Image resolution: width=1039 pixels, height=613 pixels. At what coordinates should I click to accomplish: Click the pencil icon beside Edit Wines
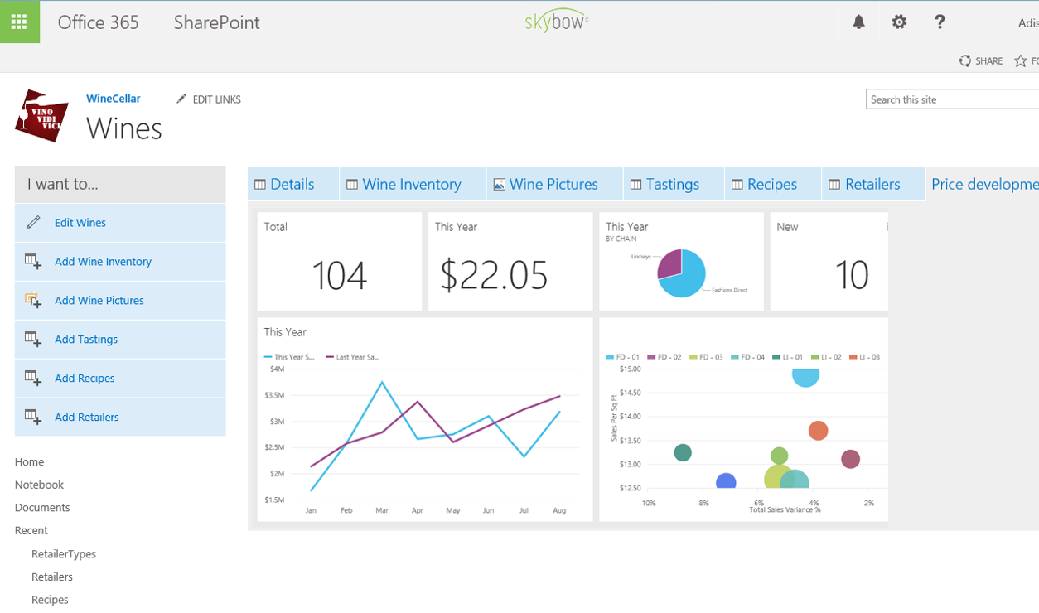[33, 223]
